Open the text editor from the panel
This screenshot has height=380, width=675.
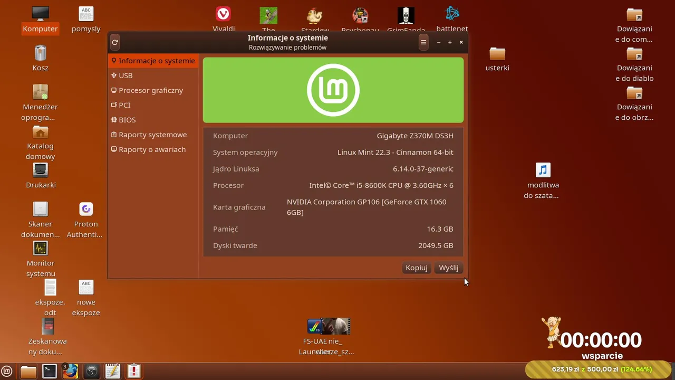[113, 372]
